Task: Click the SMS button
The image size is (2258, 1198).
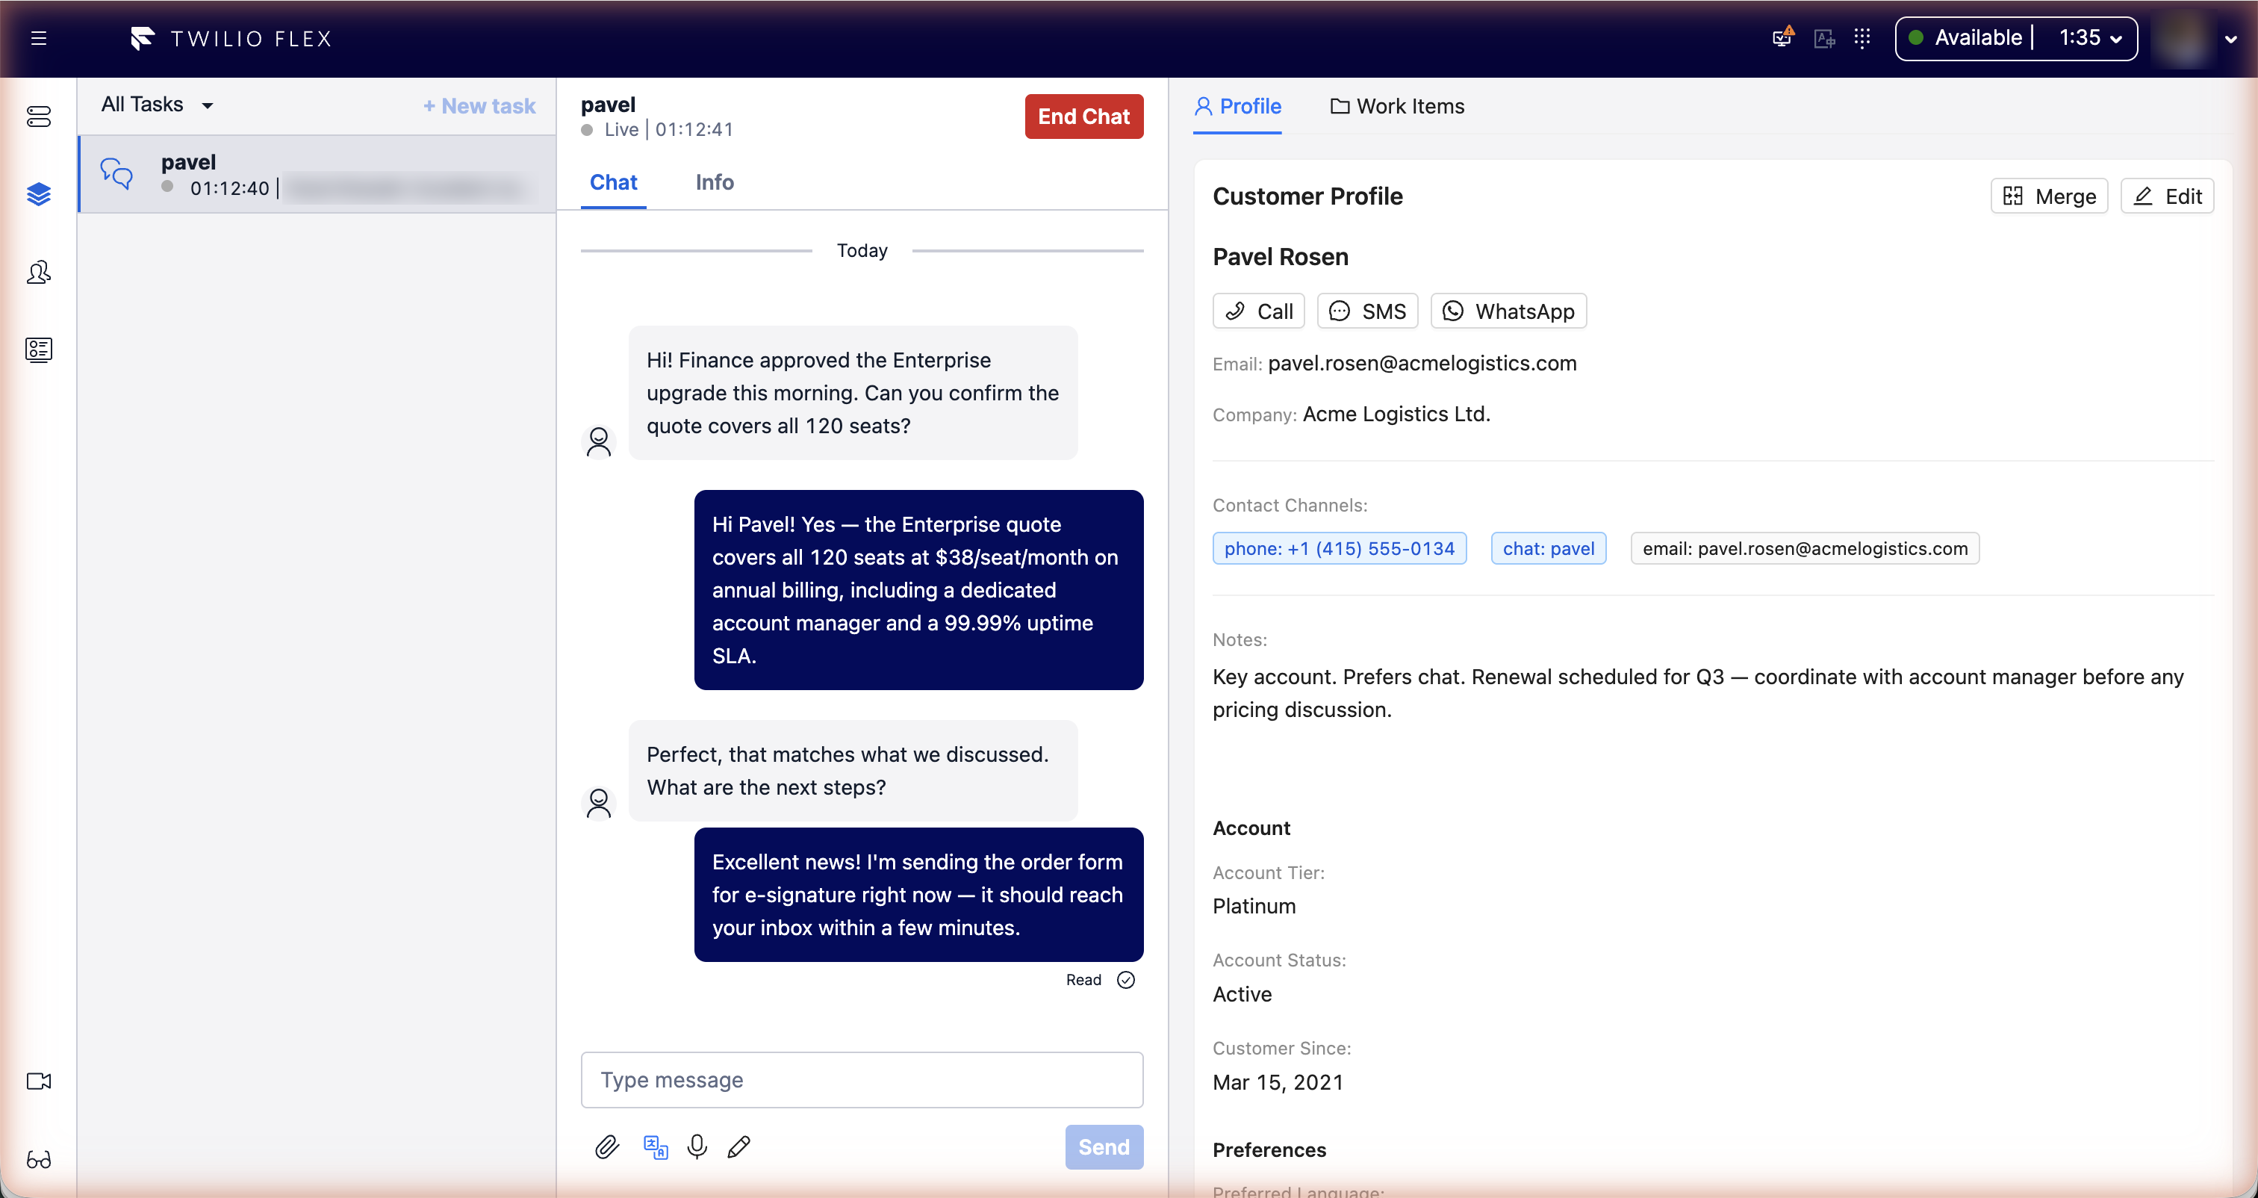Action: point(1366,311)
